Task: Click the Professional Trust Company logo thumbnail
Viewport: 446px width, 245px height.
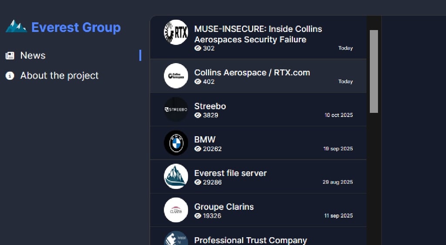Action: pos(176,238)
